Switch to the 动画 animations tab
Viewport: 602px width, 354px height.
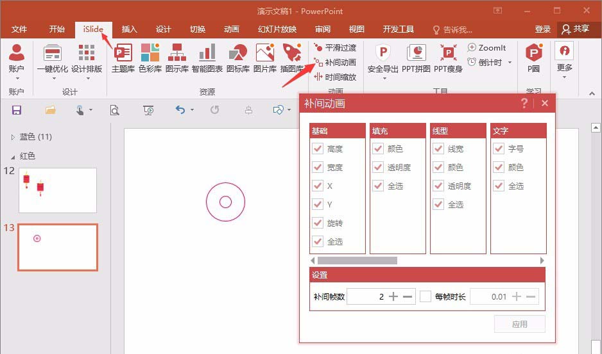[232, 29]
